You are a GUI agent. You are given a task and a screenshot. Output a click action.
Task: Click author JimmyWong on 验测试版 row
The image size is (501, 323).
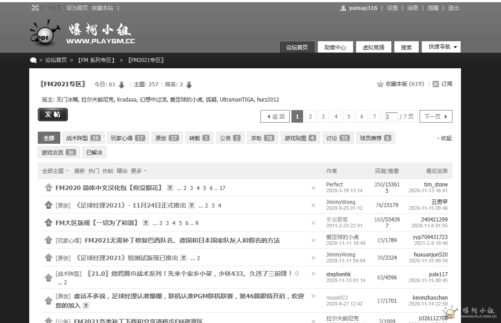click(340, 254)
